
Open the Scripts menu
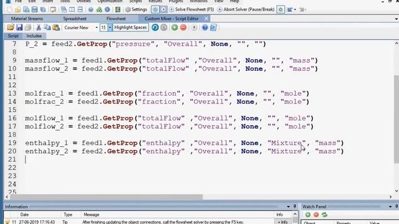click(135, 1)
